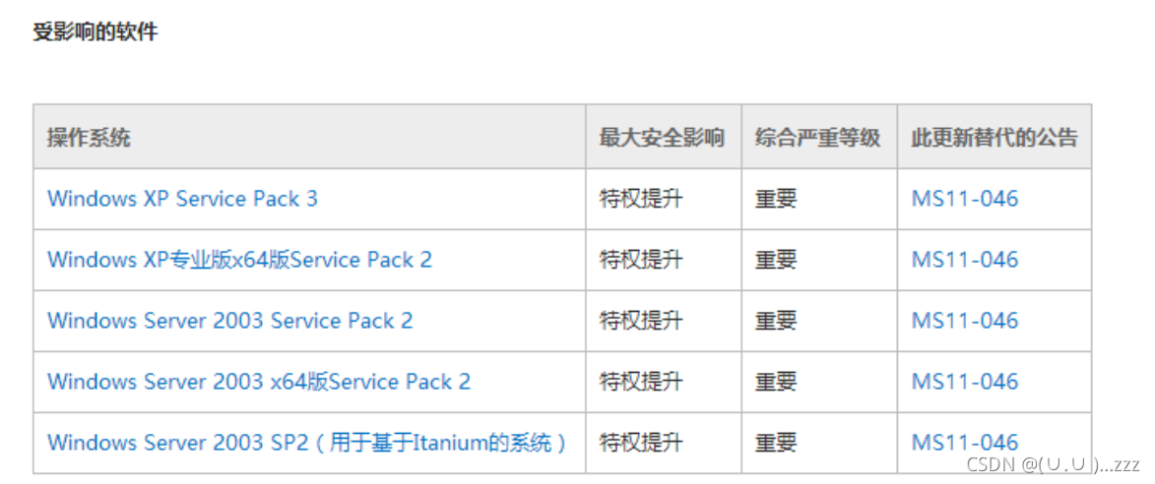Open MS11-046 link in Windows XP SP3 row
Viewport: 1155px width, 484px height.
click(x=965, y=199)
